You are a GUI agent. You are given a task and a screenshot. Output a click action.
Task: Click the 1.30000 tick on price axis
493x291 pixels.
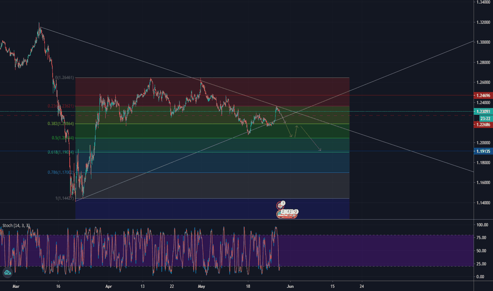[483, 42]
